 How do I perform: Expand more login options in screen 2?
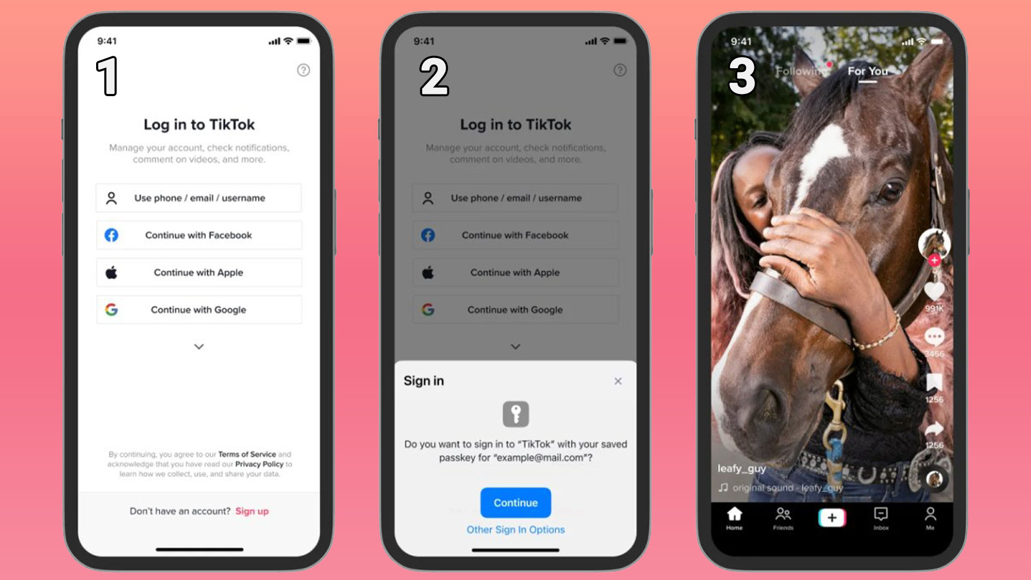click(515, 346)
